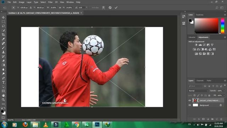The image size is (227, 128).
Task: Select the Crop tool
Action: click(3, 35)
